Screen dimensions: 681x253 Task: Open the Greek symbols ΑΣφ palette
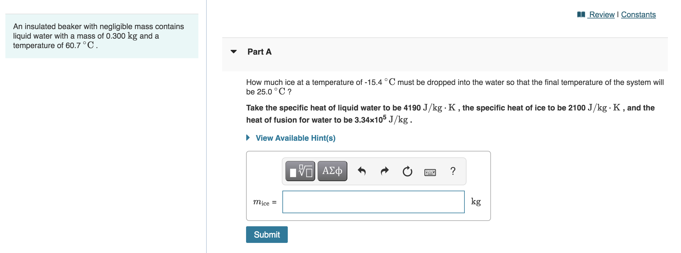click(x=332, y=171)
